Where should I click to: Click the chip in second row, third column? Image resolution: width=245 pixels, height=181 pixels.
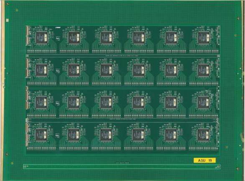pyautogui.click(x=106, y=70)
